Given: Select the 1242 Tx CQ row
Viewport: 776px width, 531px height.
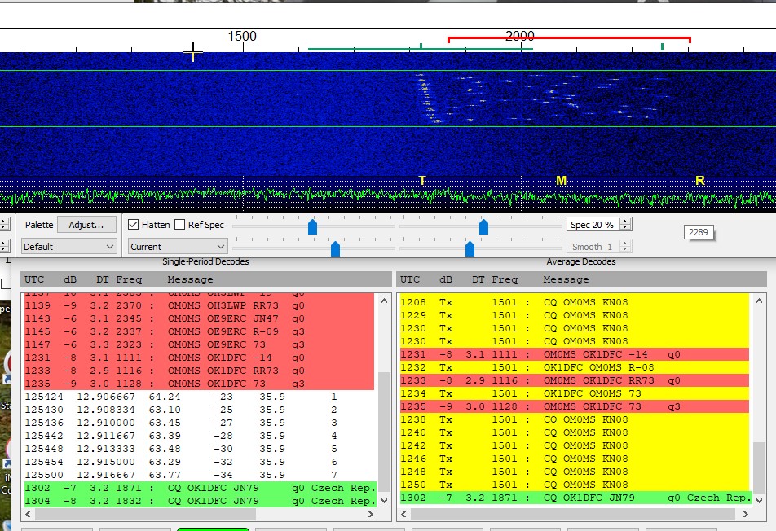Looking at the screenshot, I should [x=574, y=445].
